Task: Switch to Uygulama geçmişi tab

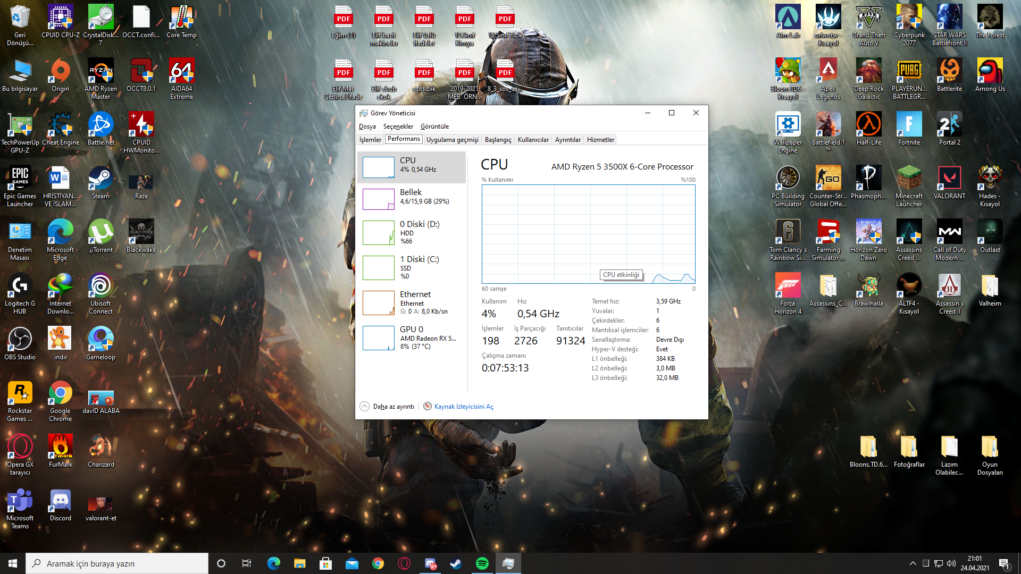Action: [x=452, y=140]
